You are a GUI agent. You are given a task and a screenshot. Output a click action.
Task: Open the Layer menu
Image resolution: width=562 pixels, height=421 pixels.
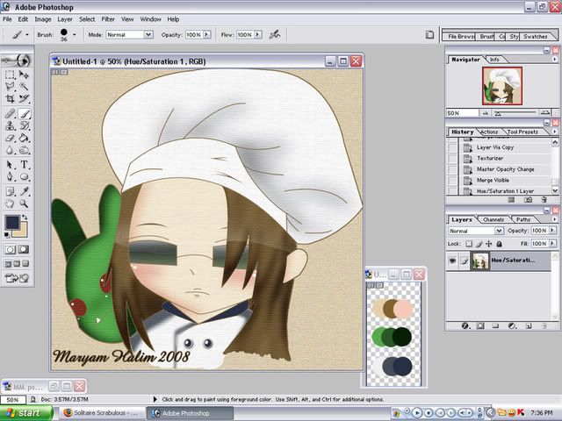point(65,19)
